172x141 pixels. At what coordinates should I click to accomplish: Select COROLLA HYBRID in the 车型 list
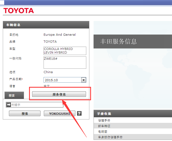pyautogui.click(x=58, y=49)
